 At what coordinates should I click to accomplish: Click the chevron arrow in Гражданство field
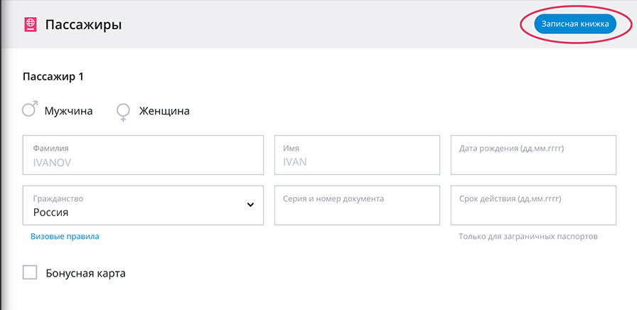(x=251, y=205)
